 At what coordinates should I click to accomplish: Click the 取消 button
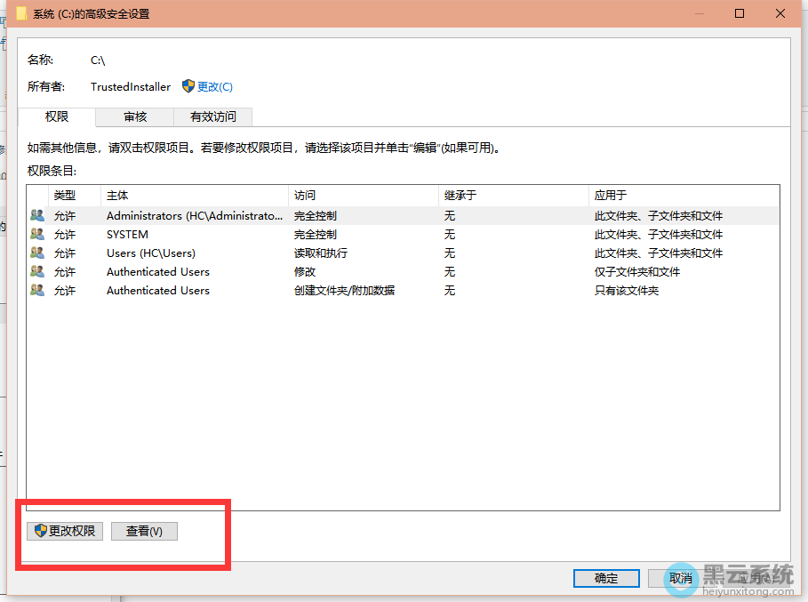pyautogui.click(x=681, y=578)
